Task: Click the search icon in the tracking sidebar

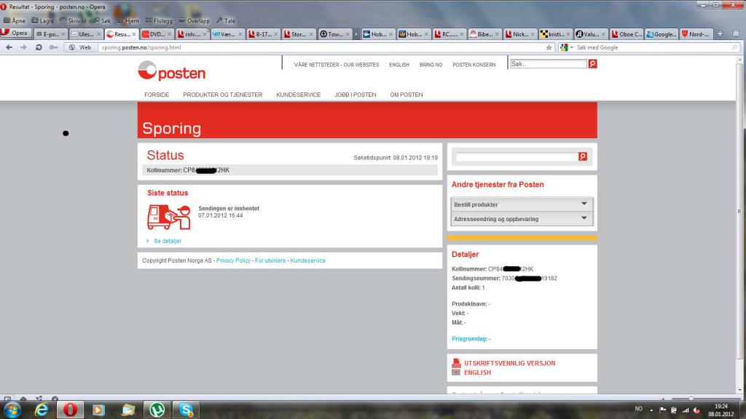Action: [582, 156]
